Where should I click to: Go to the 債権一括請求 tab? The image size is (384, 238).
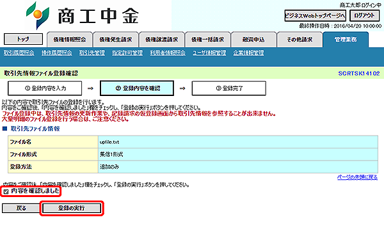tap(208, 40)
